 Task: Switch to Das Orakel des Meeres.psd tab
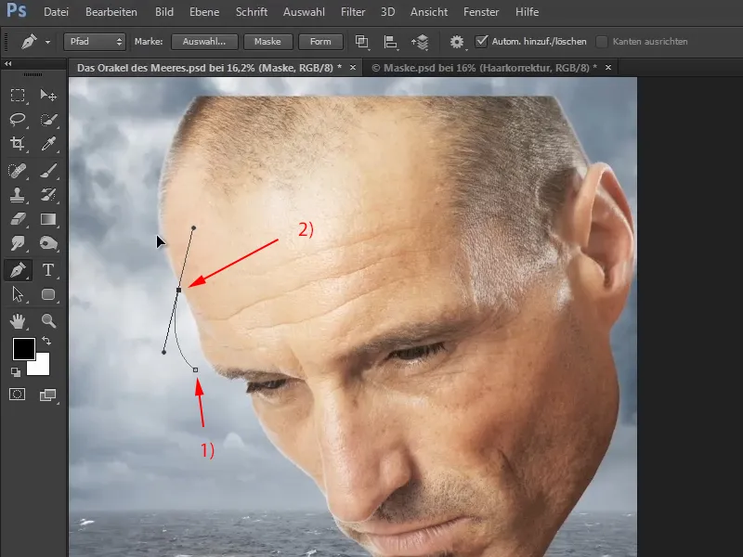point(209,68)
